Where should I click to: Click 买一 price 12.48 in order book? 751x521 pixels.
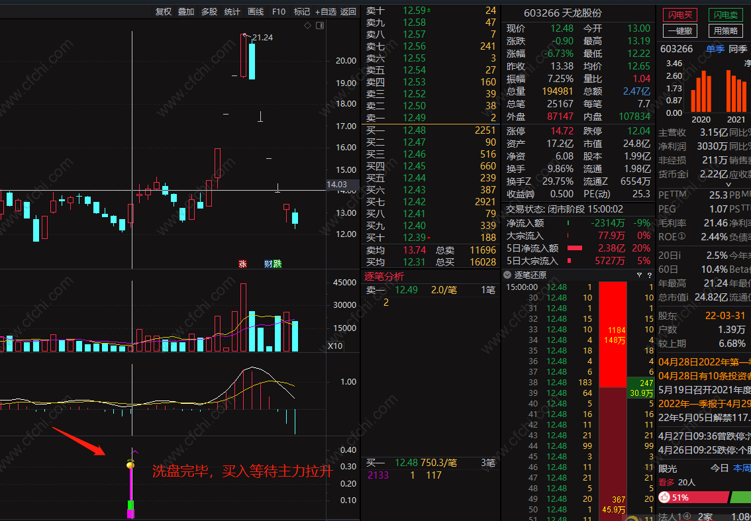(x=414, y=130)
